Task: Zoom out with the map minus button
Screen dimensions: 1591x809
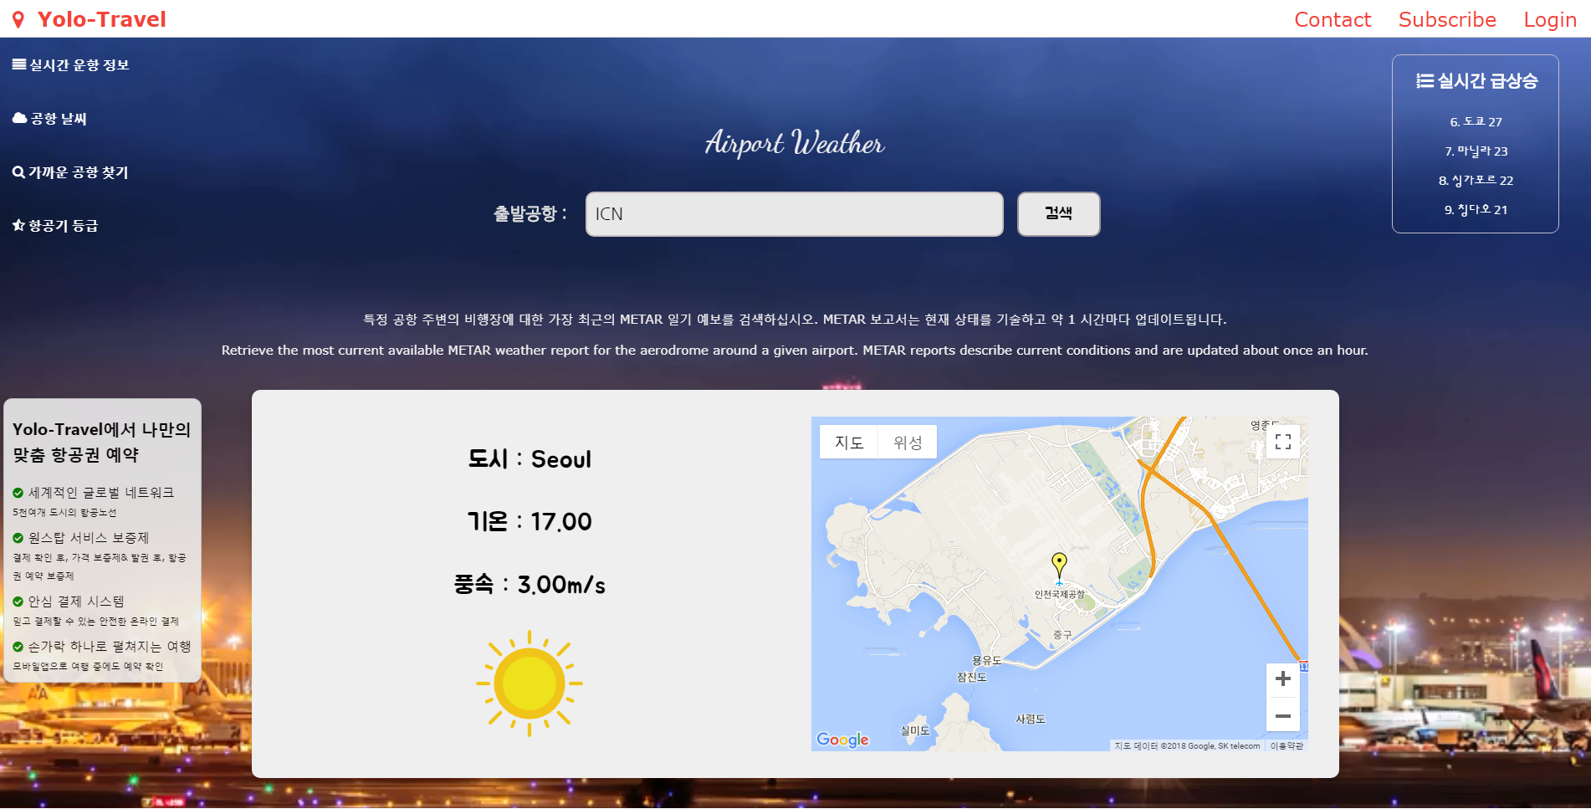Action: pos(1283,715)
